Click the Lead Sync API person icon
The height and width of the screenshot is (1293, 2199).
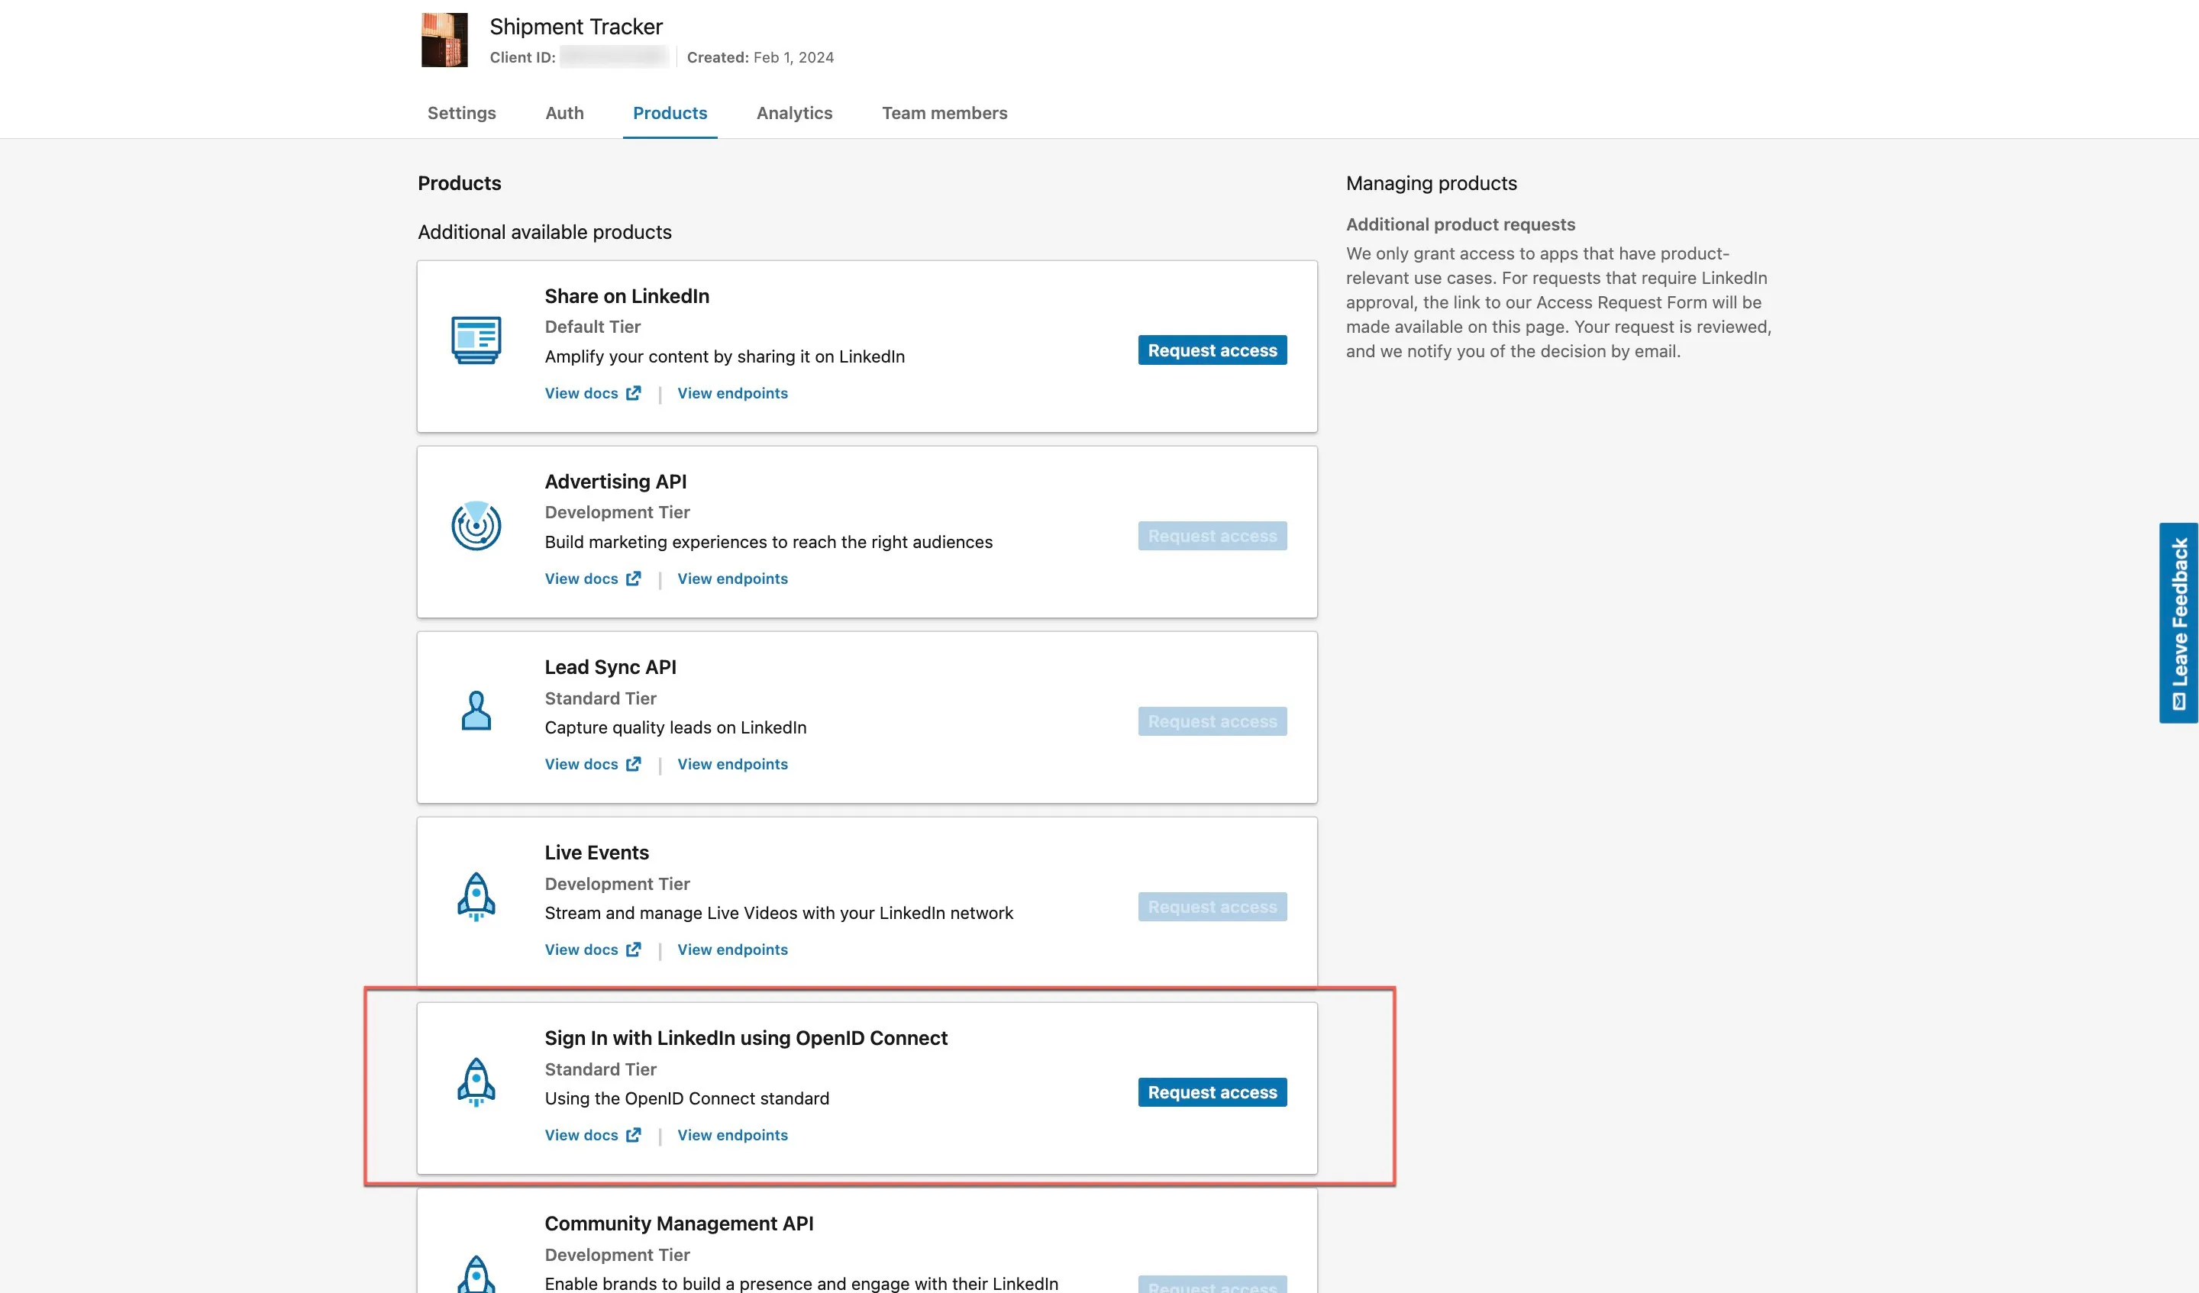click(x=476, y=711)
